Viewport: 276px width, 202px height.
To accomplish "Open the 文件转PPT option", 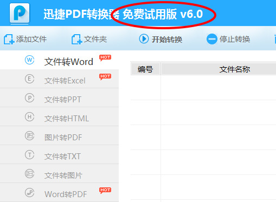I will (x=59, y=98).
